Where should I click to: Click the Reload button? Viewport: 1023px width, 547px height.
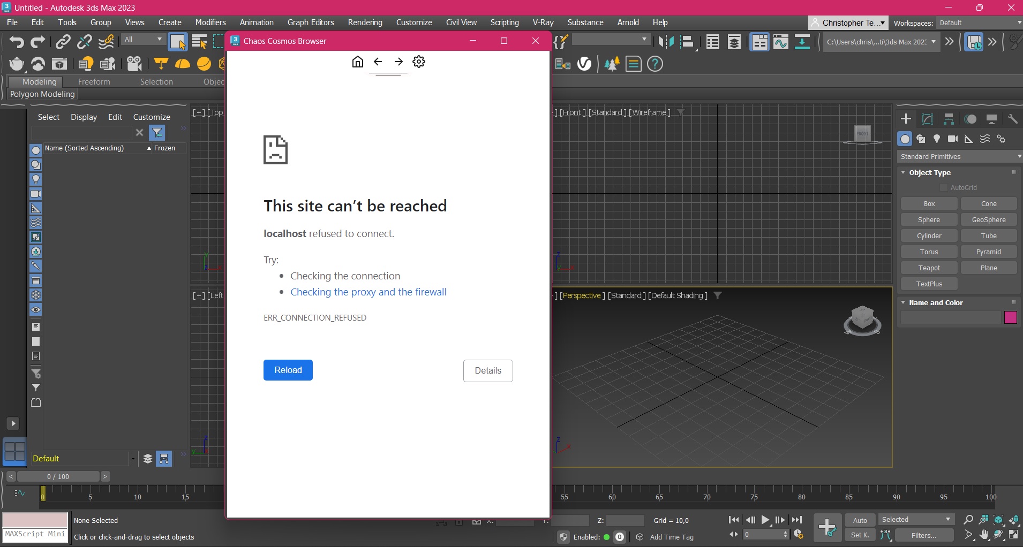click(x=288, y=370)
